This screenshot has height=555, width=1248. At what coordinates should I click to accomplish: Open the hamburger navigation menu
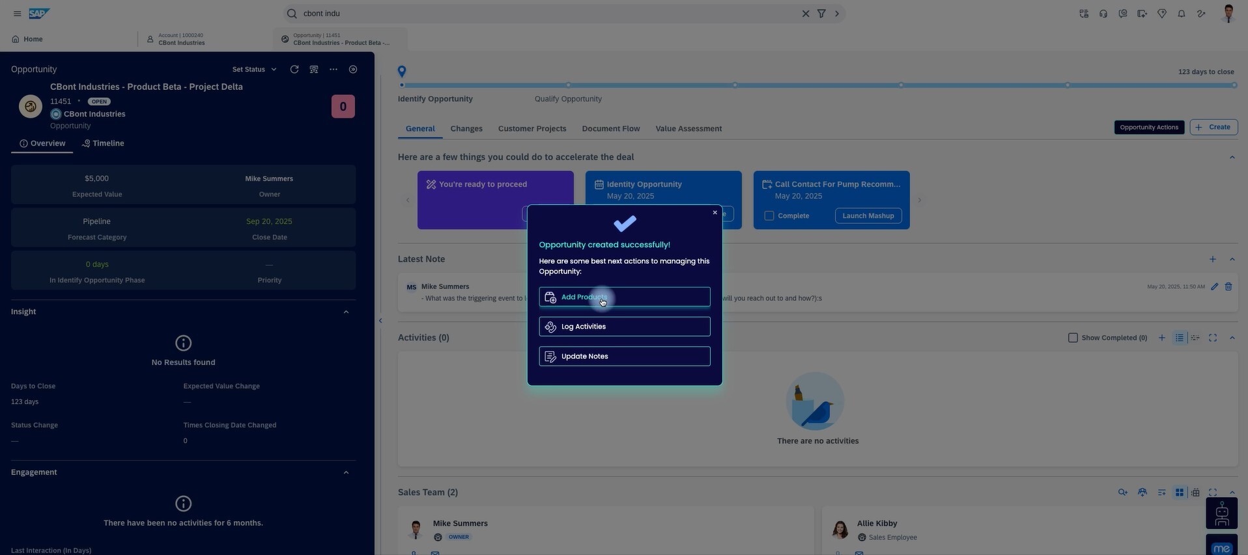point(17,14)
